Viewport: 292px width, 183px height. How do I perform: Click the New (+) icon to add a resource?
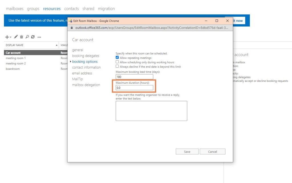(7, 36)
